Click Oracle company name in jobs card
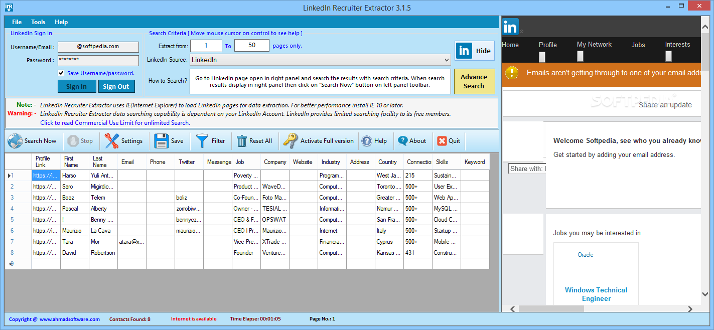 coord(586,255)
